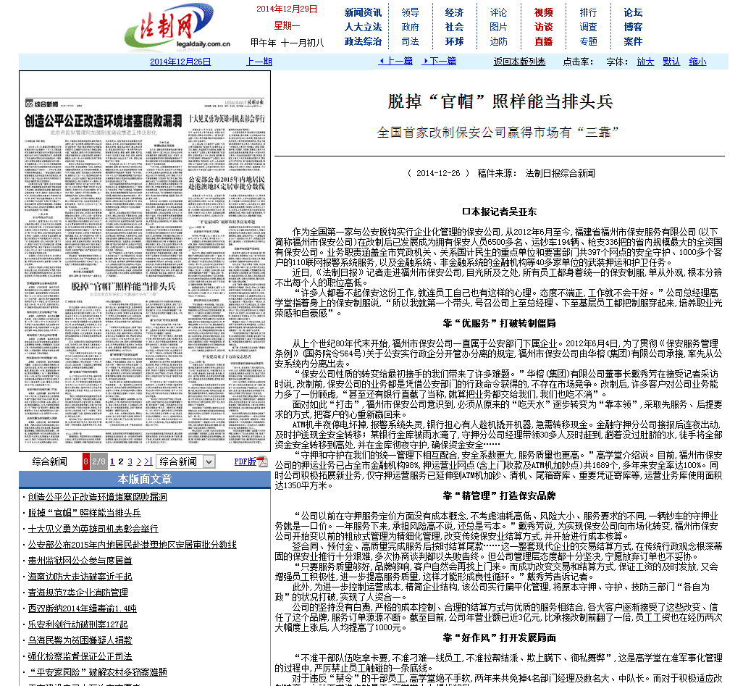
Task: Open article 西双版纳2014年缉毒逾1.4吨
Action: click(83, 608)
